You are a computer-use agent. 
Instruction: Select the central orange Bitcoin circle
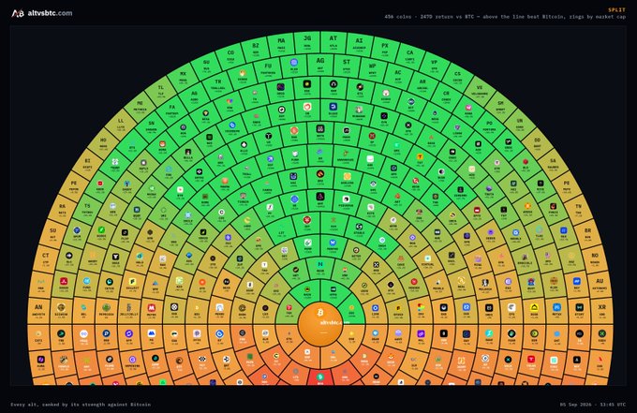tap(320, 324)
